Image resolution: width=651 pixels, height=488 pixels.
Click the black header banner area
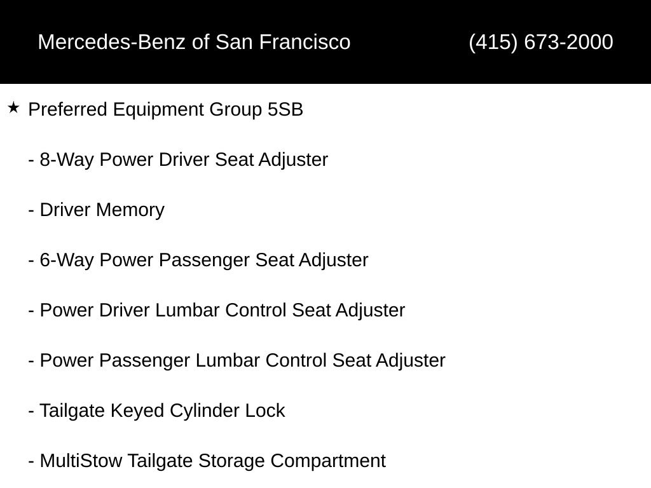click(325, 42)
